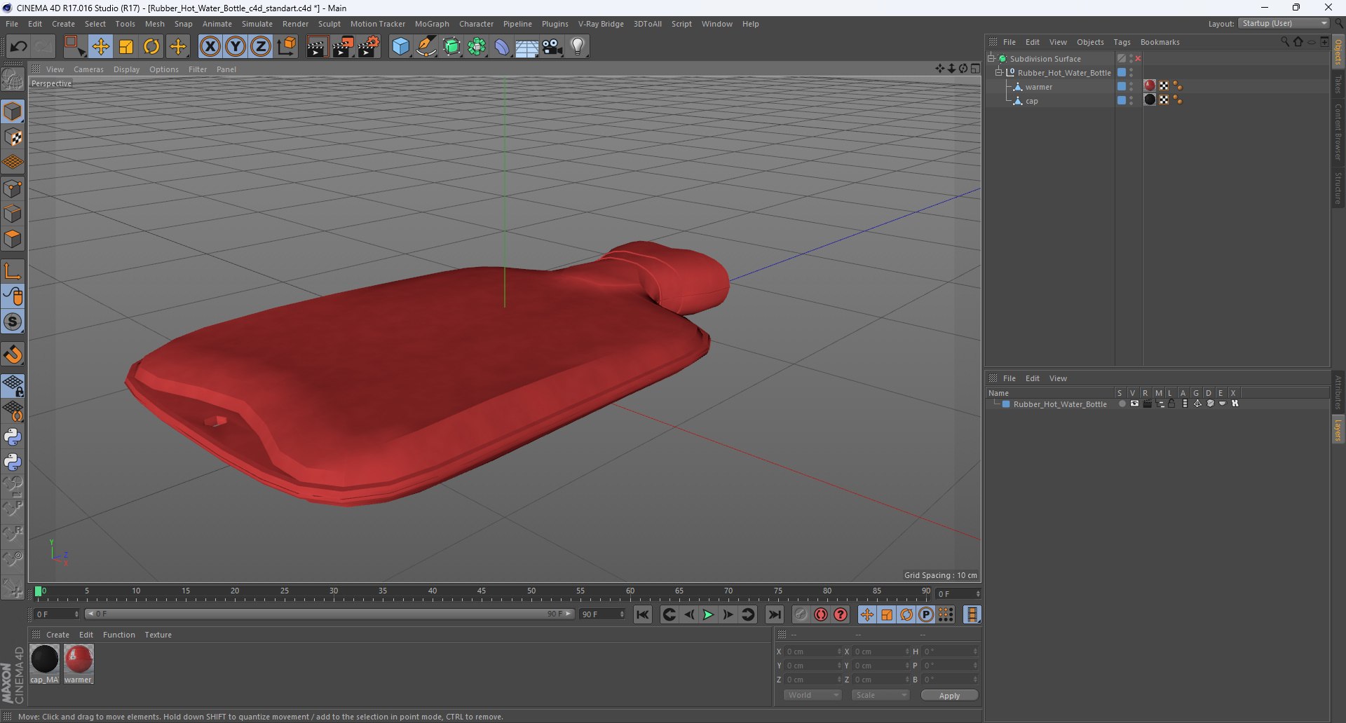Open the MoGraph menu
This screenshot has width=1346, height=723.
pyautogui.click(x=432, y=24)
